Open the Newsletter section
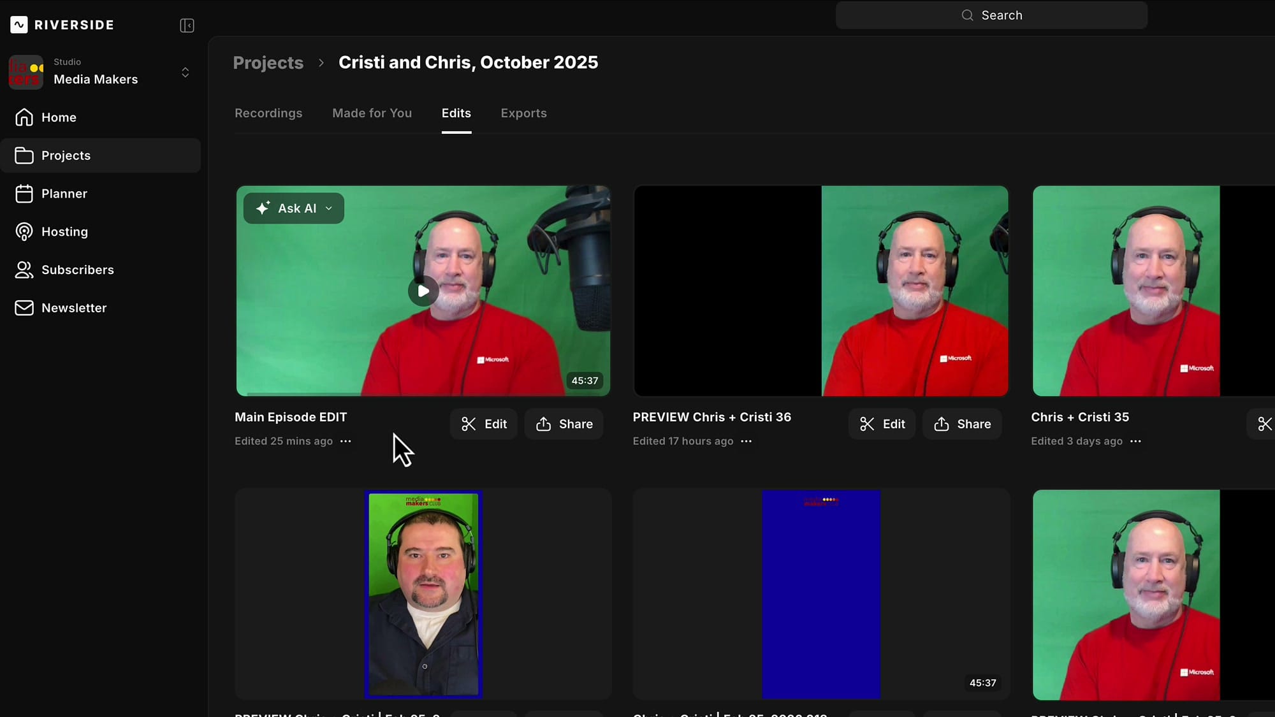 point(101,308)
